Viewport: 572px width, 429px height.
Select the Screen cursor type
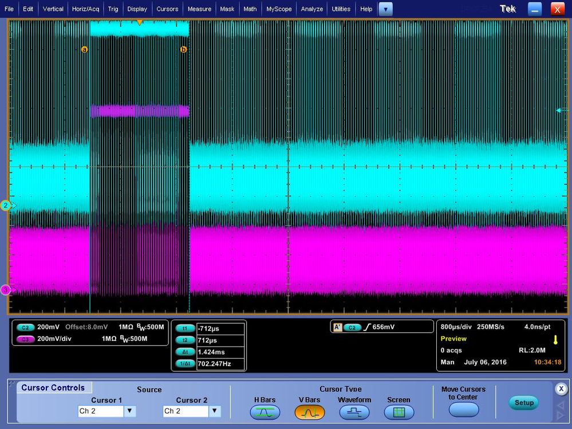[399, 412]
